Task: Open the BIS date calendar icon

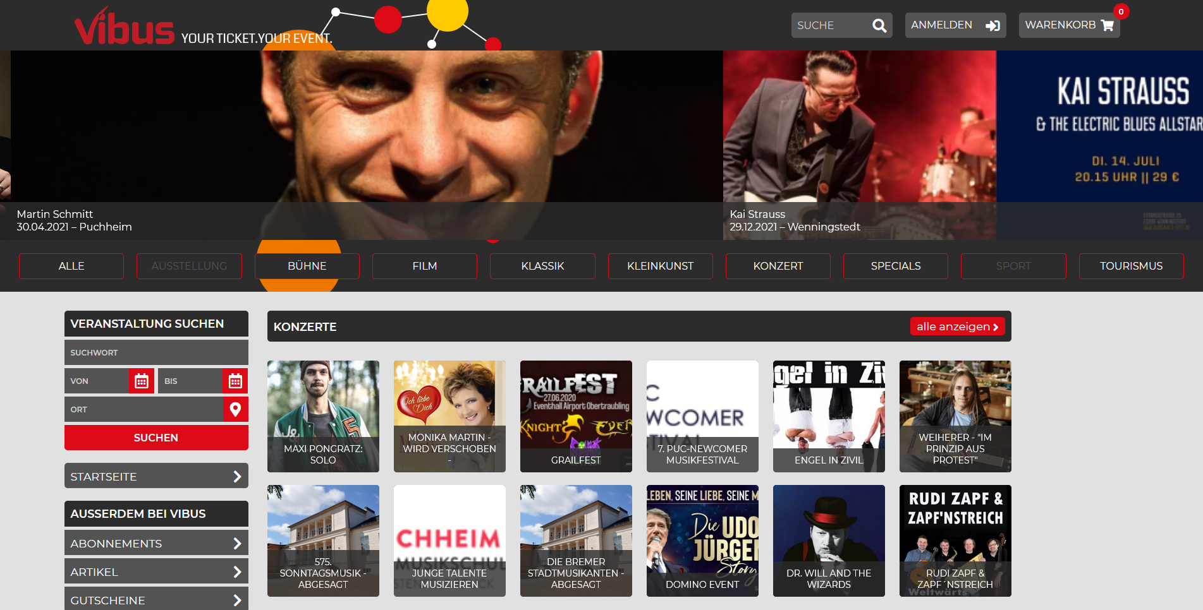Action: (235, 381)
